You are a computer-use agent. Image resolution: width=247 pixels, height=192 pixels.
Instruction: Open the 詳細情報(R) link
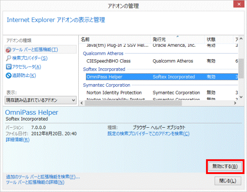pos(18,139)
